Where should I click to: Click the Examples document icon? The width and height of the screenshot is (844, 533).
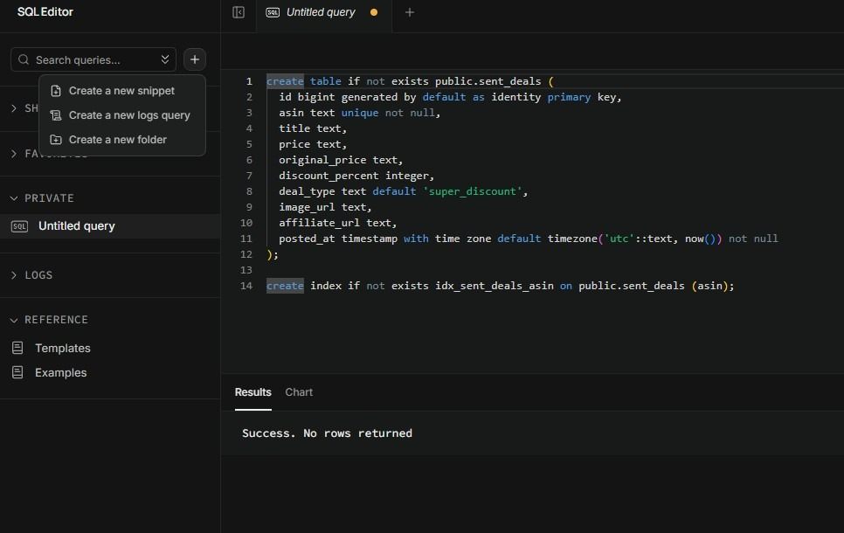tap(17, 372)
